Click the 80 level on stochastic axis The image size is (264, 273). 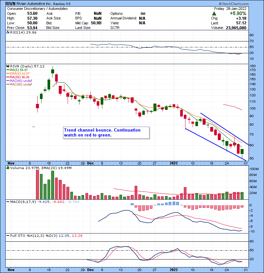[251, 241]
